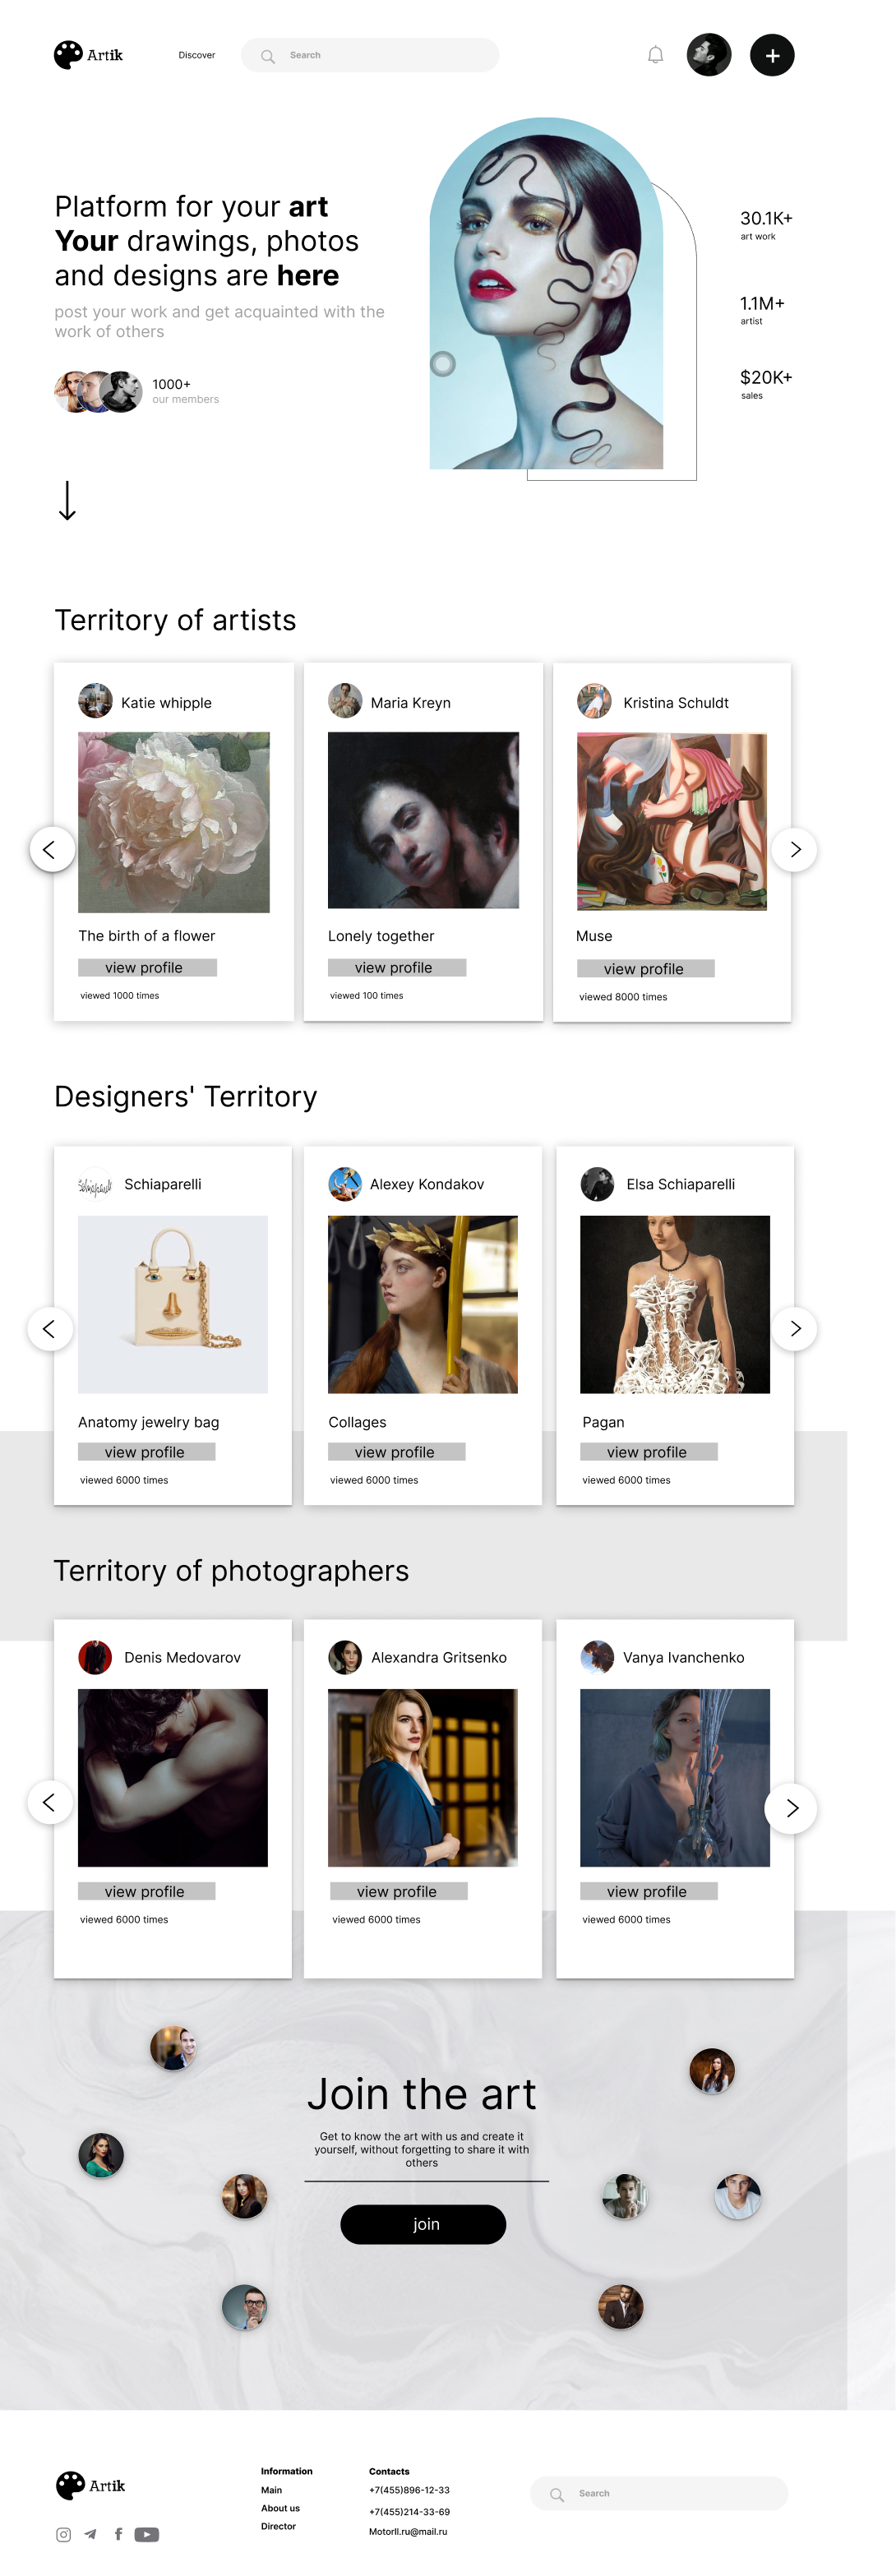Open The birth of a flower artwork
Image resolution: width=896 pixels, height=2576 pixels.
click(174, 822)
